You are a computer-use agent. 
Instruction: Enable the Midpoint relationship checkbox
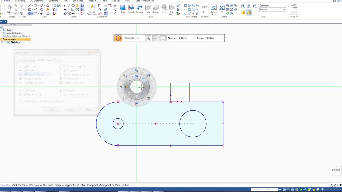[x=25, y=70]
